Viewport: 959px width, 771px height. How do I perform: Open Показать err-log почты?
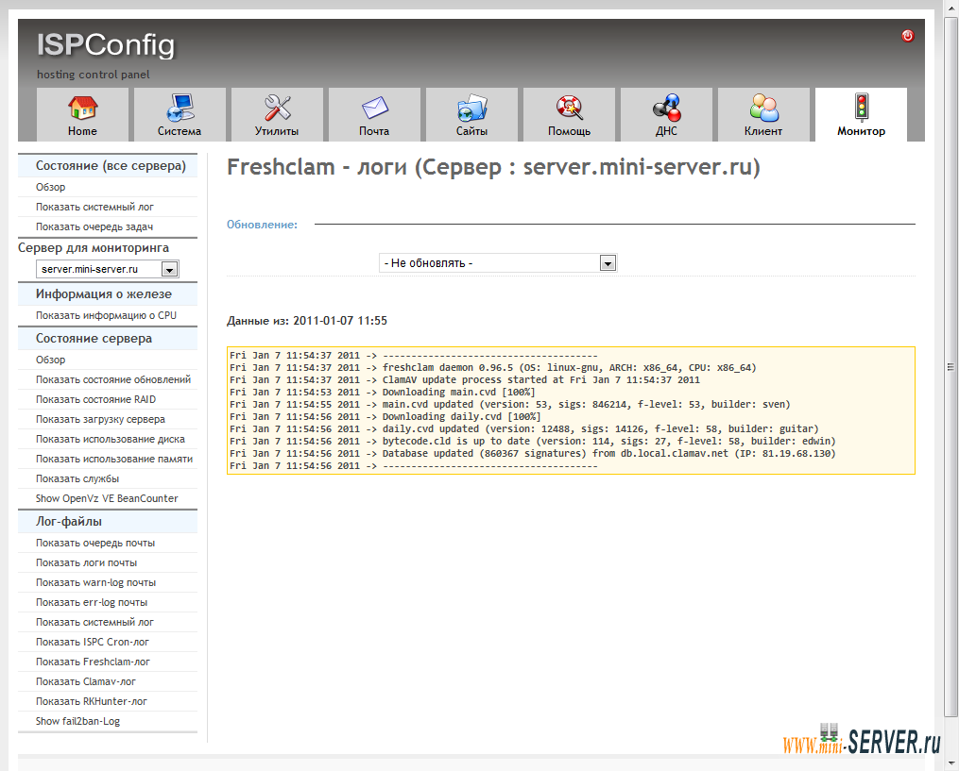click(92, 602)
